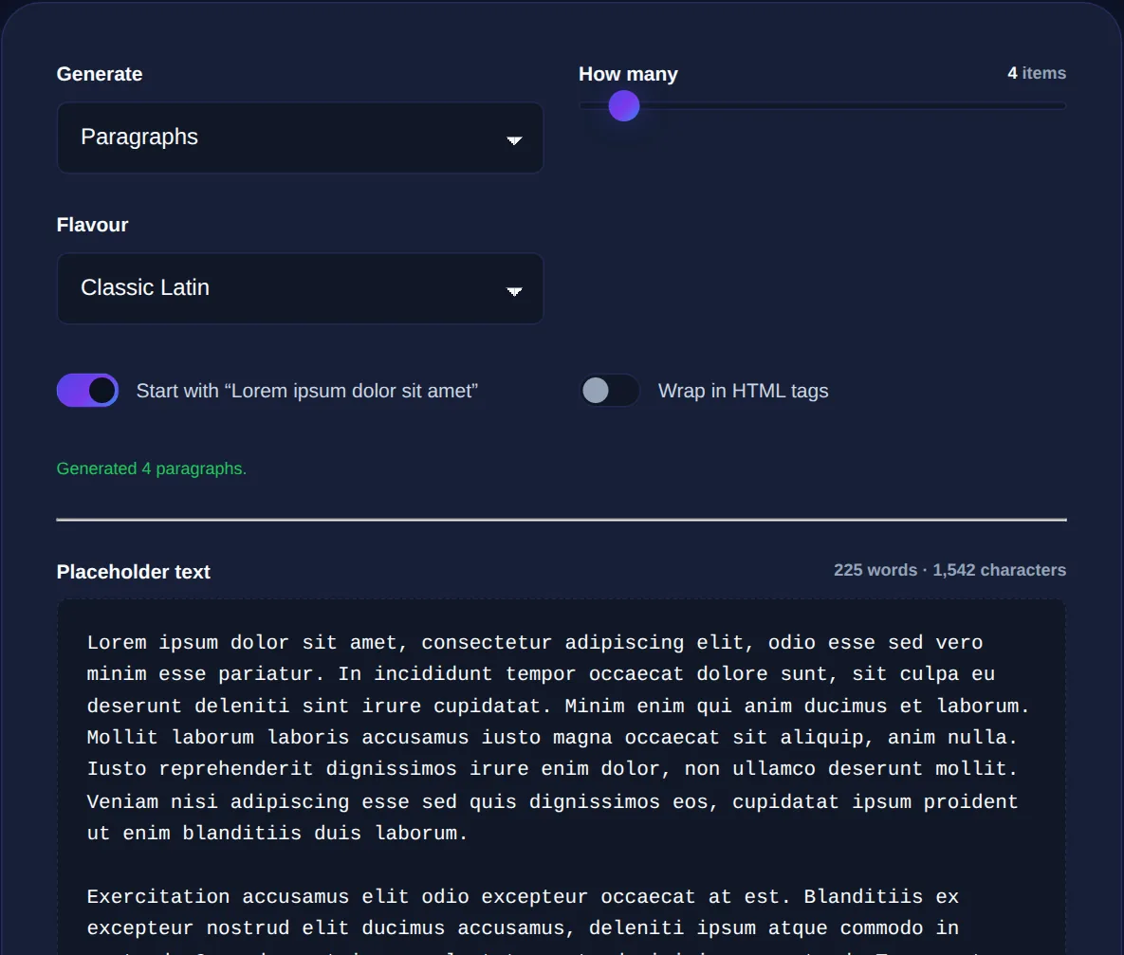Click the "Generated 4 paragraphs." status message
The image size is (1124, 955).
[x=151, y=468]
